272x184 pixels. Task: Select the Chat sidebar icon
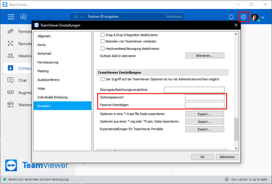click(10, 80)
